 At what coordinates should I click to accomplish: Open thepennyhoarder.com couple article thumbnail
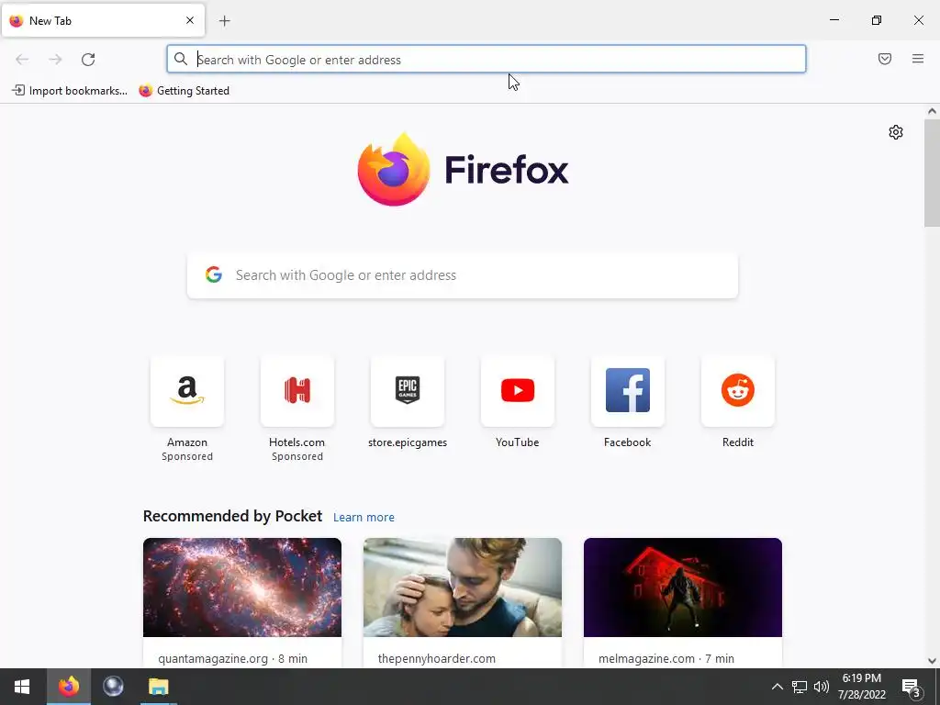tap(463, 587)
